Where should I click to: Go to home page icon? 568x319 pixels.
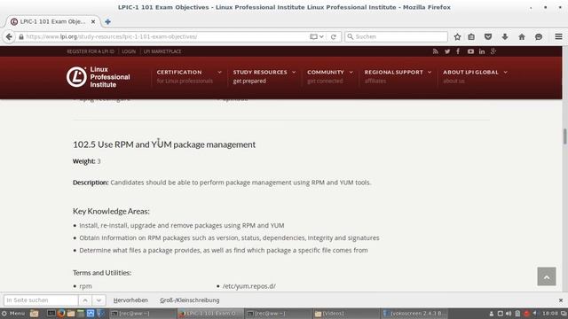(x=522, y=36)
